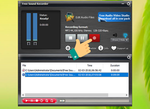Image resolution: width=150 pixels, height=109 pixels.
Task: Click the right channel level meter bar
Action: [35, 27]
